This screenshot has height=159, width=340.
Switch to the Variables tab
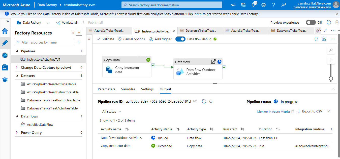(x=128, y=89)
